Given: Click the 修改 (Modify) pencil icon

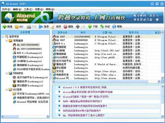Looking at the screenshot, I should click(x=53, y=27).
